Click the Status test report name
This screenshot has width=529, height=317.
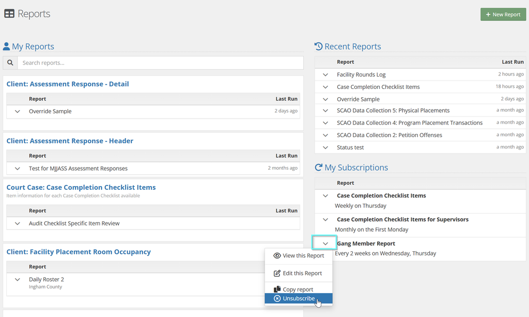pos(350,147)
